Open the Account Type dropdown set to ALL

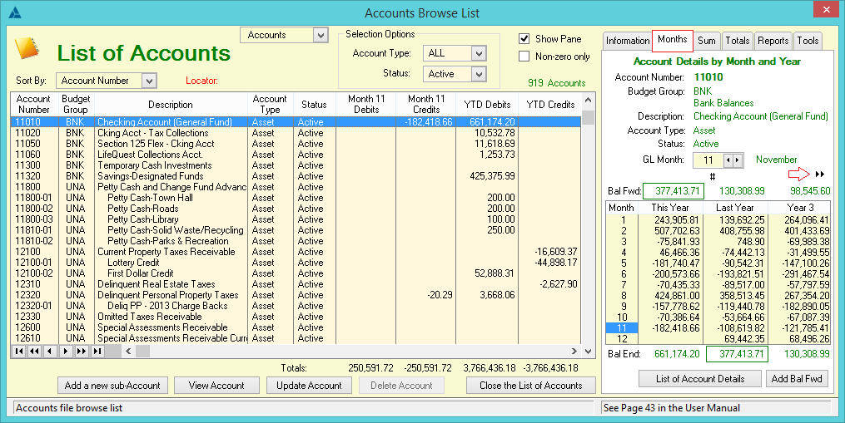(478, 53)
